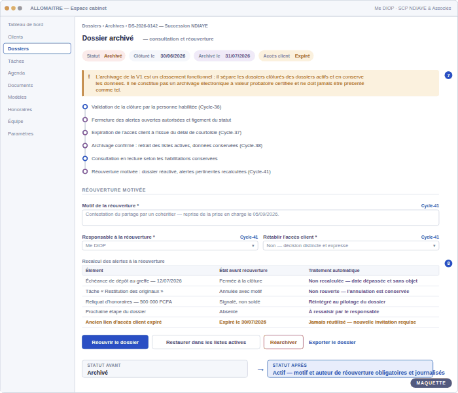Click inside the Motif de la réouverture field
This screenshot has height=393, width=458.
point(260,218)
